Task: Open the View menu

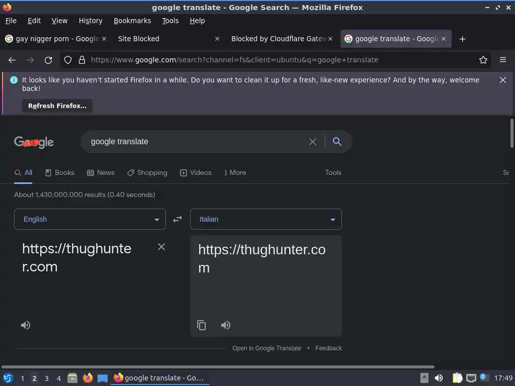Action: (x=59, y=21)
